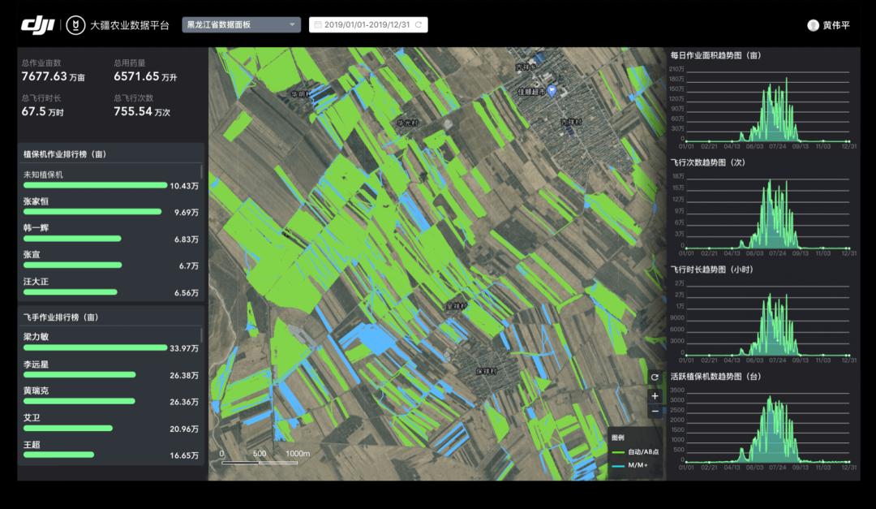Viewport: 876px width, 509px height.
Task: Click the user avatar icon
Action: tap(813, 25)
